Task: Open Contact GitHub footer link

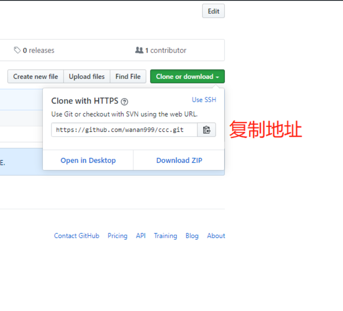Action: 77,236
